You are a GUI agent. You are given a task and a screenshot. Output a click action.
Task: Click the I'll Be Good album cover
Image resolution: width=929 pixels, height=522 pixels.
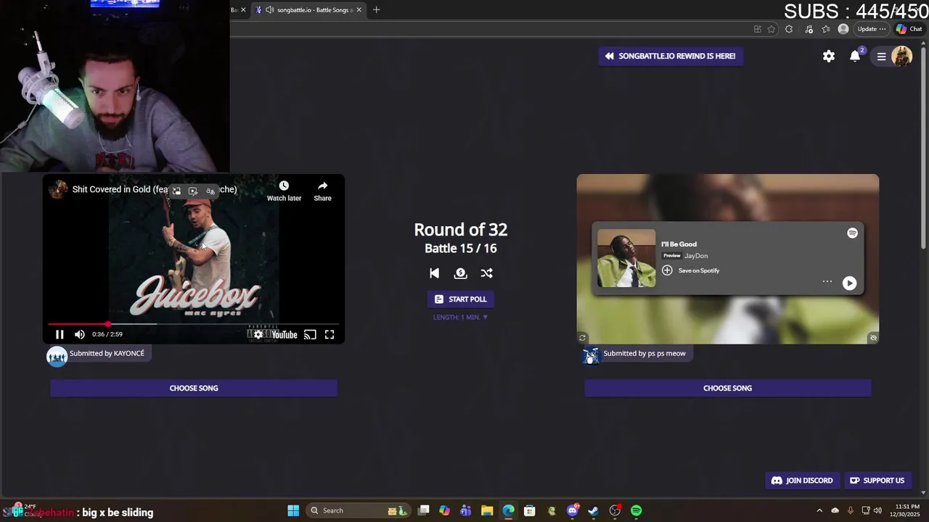[x=626, y=258]
